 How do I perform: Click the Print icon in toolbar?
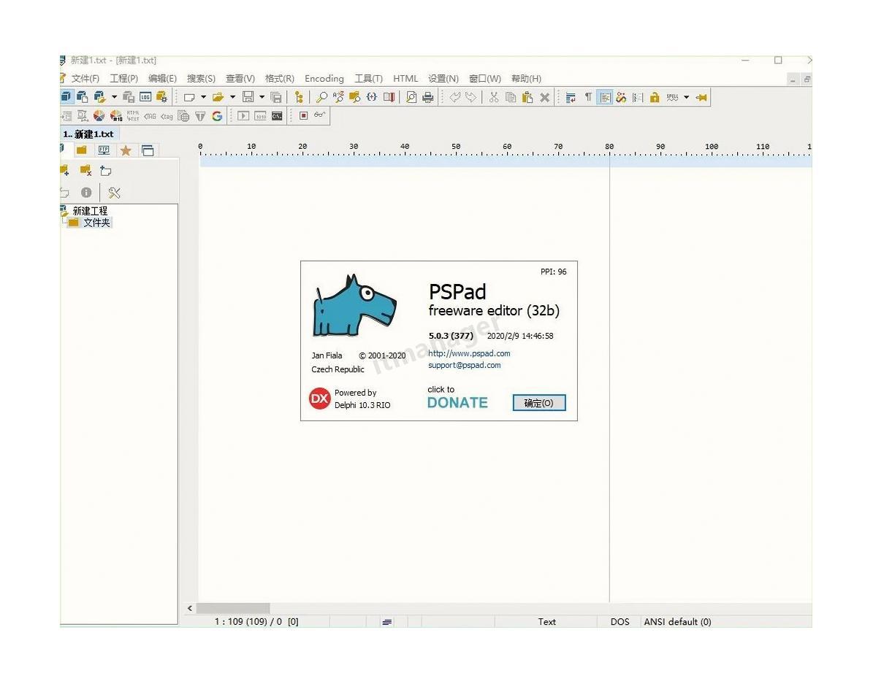point(428,97)
